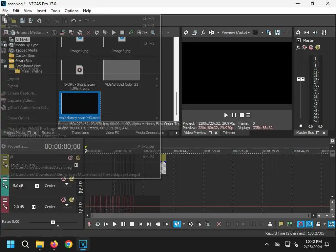The width and height of the screenshot is (336, 252).
Task: Open Video Output FX in preview toolbar
Action: (x=203, y=32)
